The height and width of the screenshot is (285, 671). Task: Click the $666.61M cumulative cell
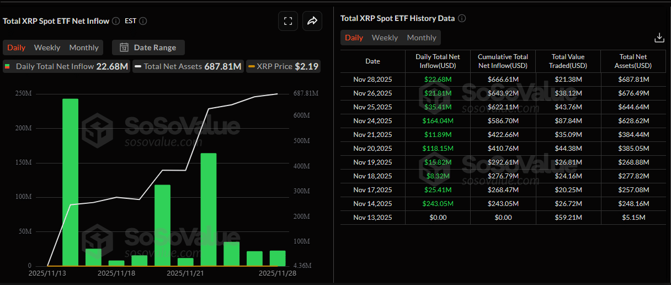click(503, 80)
